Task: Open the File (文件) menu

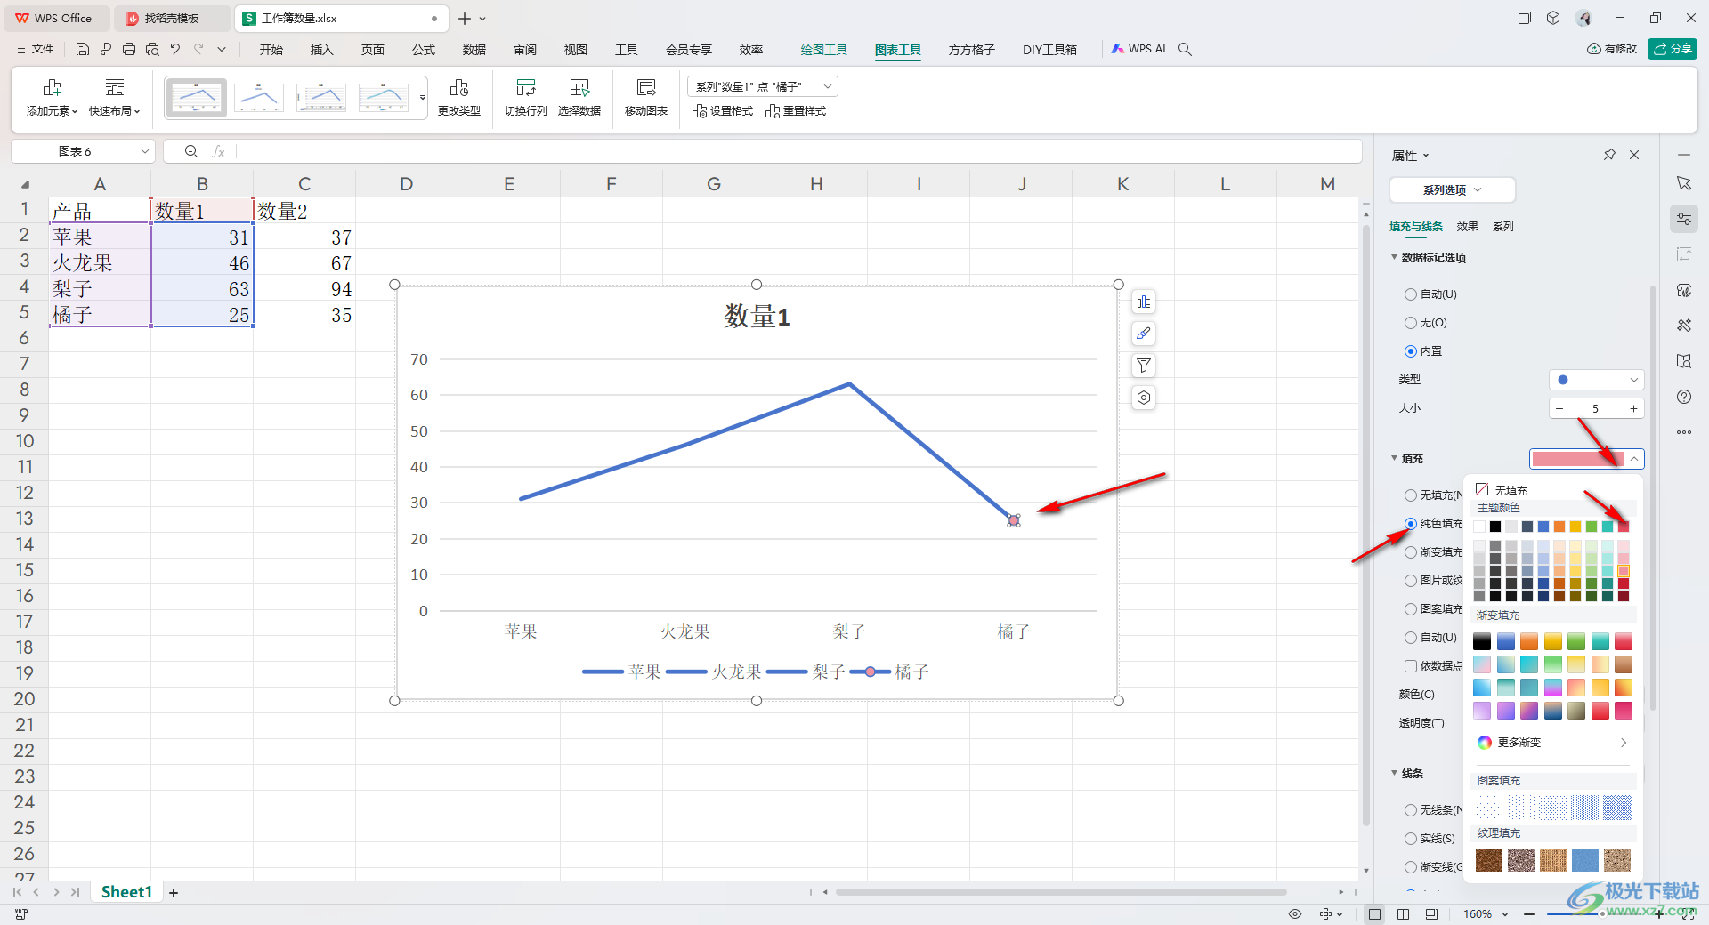Action: 36,49
